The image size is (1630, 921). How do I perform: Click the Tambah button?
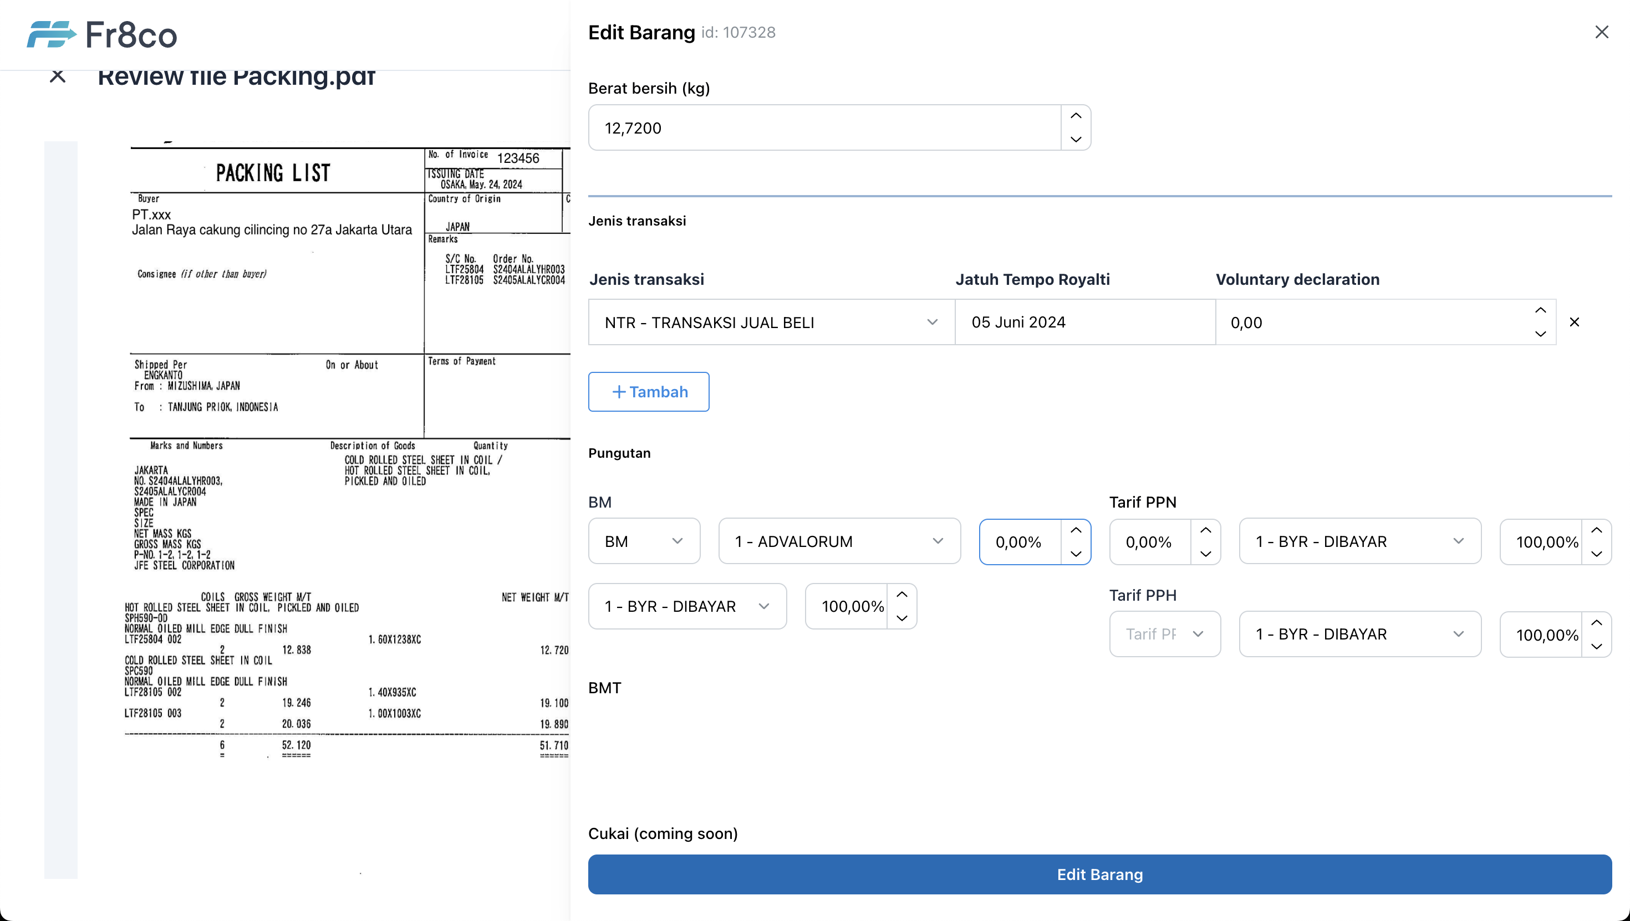649,392
